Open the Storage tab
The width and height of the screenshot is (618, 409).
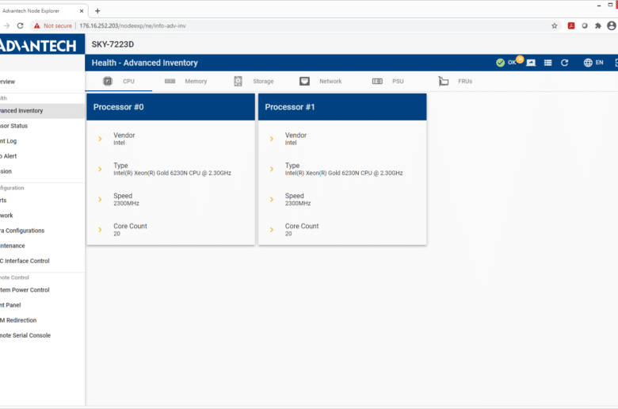coord(254,82)
